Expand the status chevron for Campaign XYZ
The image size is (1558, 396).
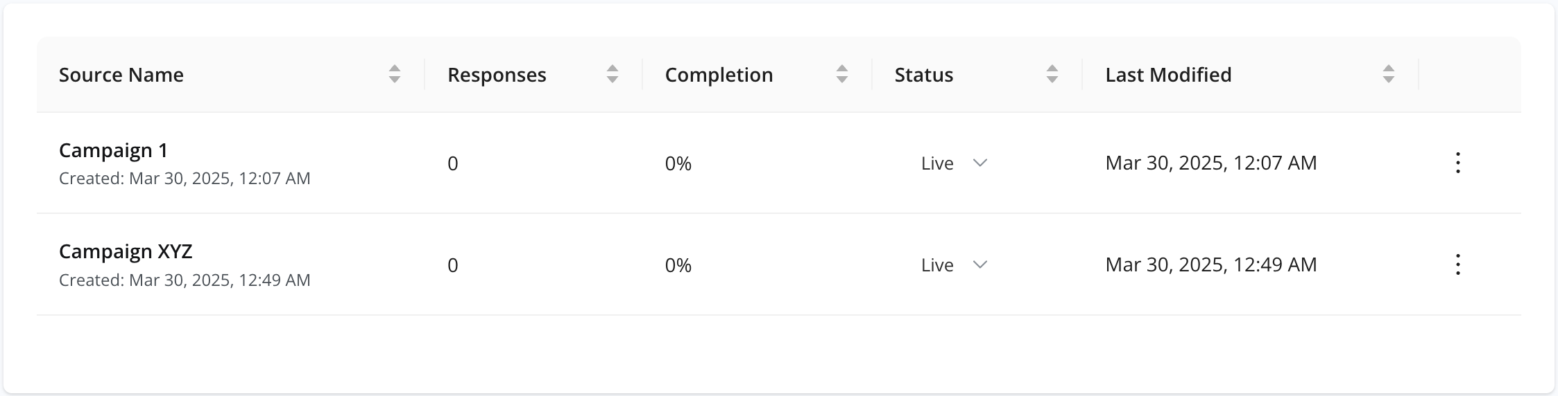(980, 264)
